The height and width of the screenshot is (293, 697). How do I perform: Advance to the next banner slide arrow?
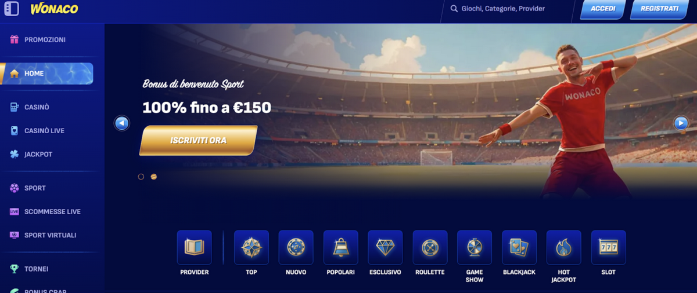681,123
